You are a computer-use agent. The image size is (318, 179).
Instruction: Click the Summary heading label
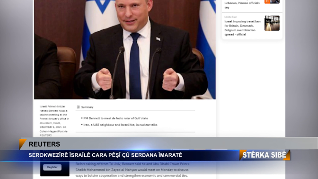87,107
